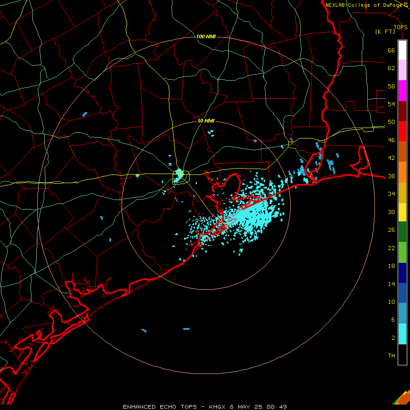Click the 30 legend value
Image resolution: width=410 pixels, height=410 pixels.
(391, 212)
